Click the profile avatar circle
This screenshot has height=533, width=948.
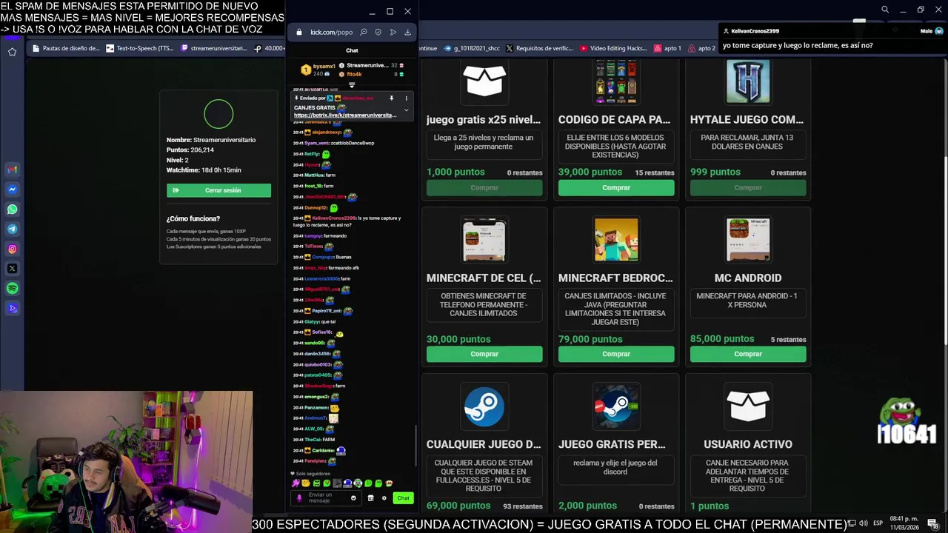click(218, 114)
